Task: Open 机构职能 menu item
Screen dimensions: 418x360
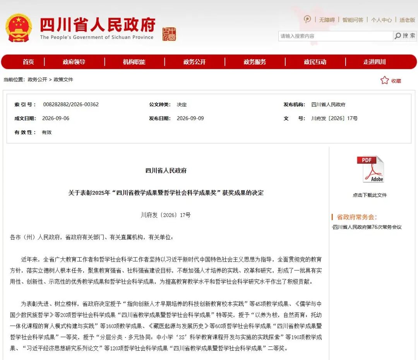Action: (134, 62)
